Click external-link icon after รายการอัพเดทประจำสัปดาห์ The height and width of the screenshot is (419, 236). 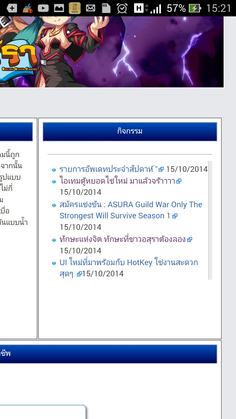[x=161, y=170]
